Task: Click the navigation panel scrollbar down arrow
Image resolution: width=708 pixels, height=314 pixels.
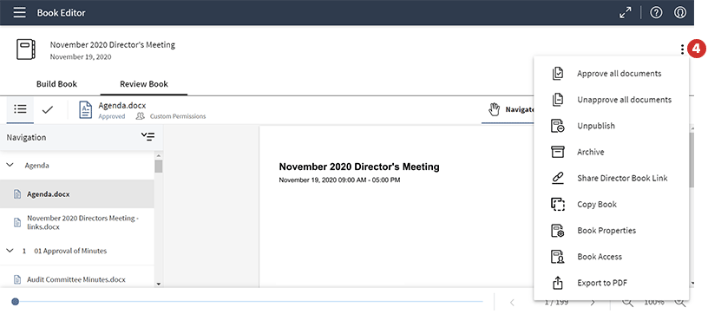Action: pyautogui.click(x=158, y=285)
